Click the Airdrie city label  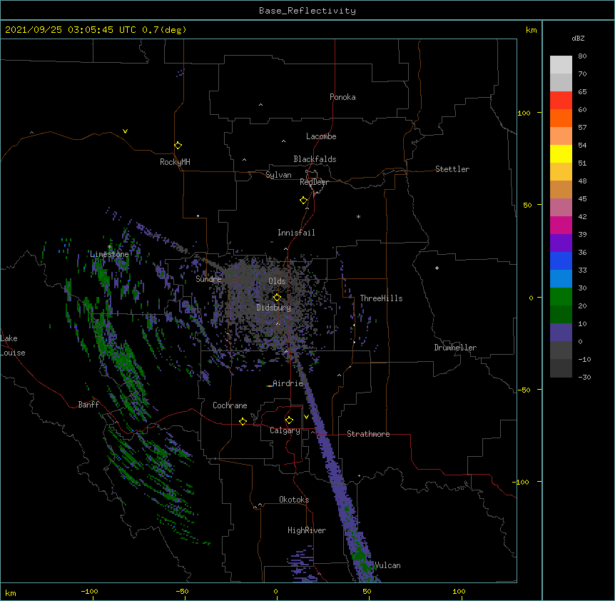[288, 383]
